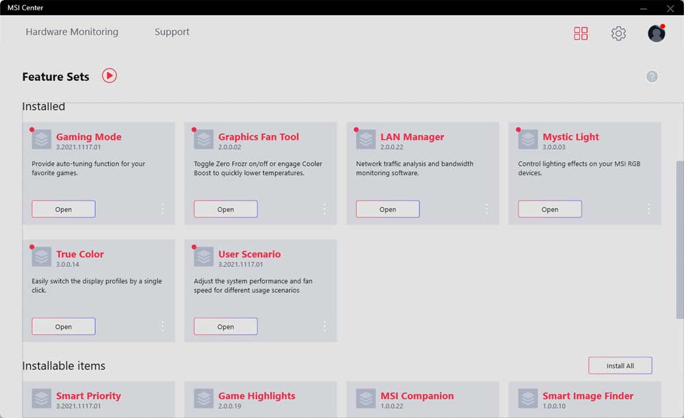
Task: Open more options for Gaming Mode
Action: 162,209
